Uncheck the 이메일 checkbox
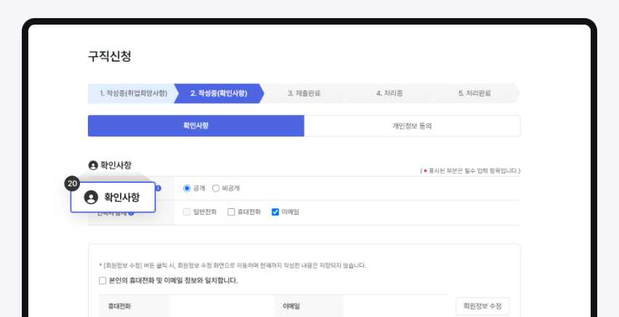This screenshot has width=619, height=317. click(275, 212)
